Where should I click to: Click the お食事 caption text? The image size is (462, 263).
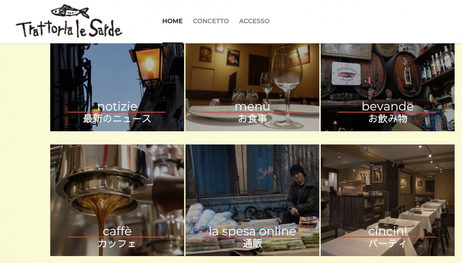coord(253,119)
